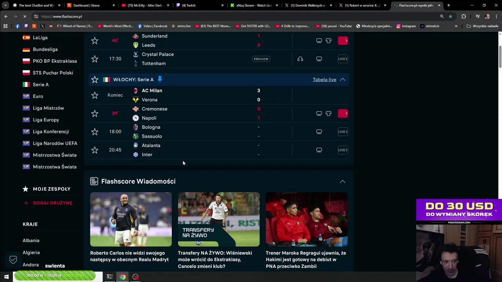This screenshot has width=502, height=282.
Task: Open the Roberto Carlos news thumbnail
Action: [131, 219]
